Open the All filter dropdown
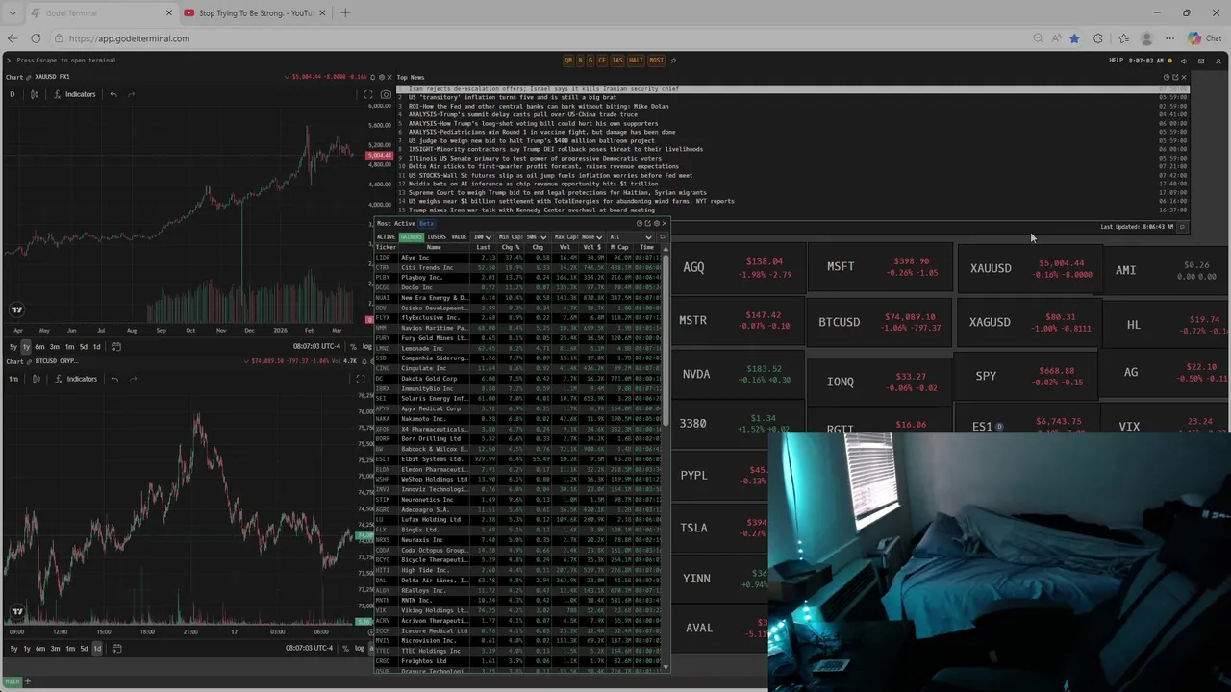Screen dimensions: 1231x692 [630, 237]
